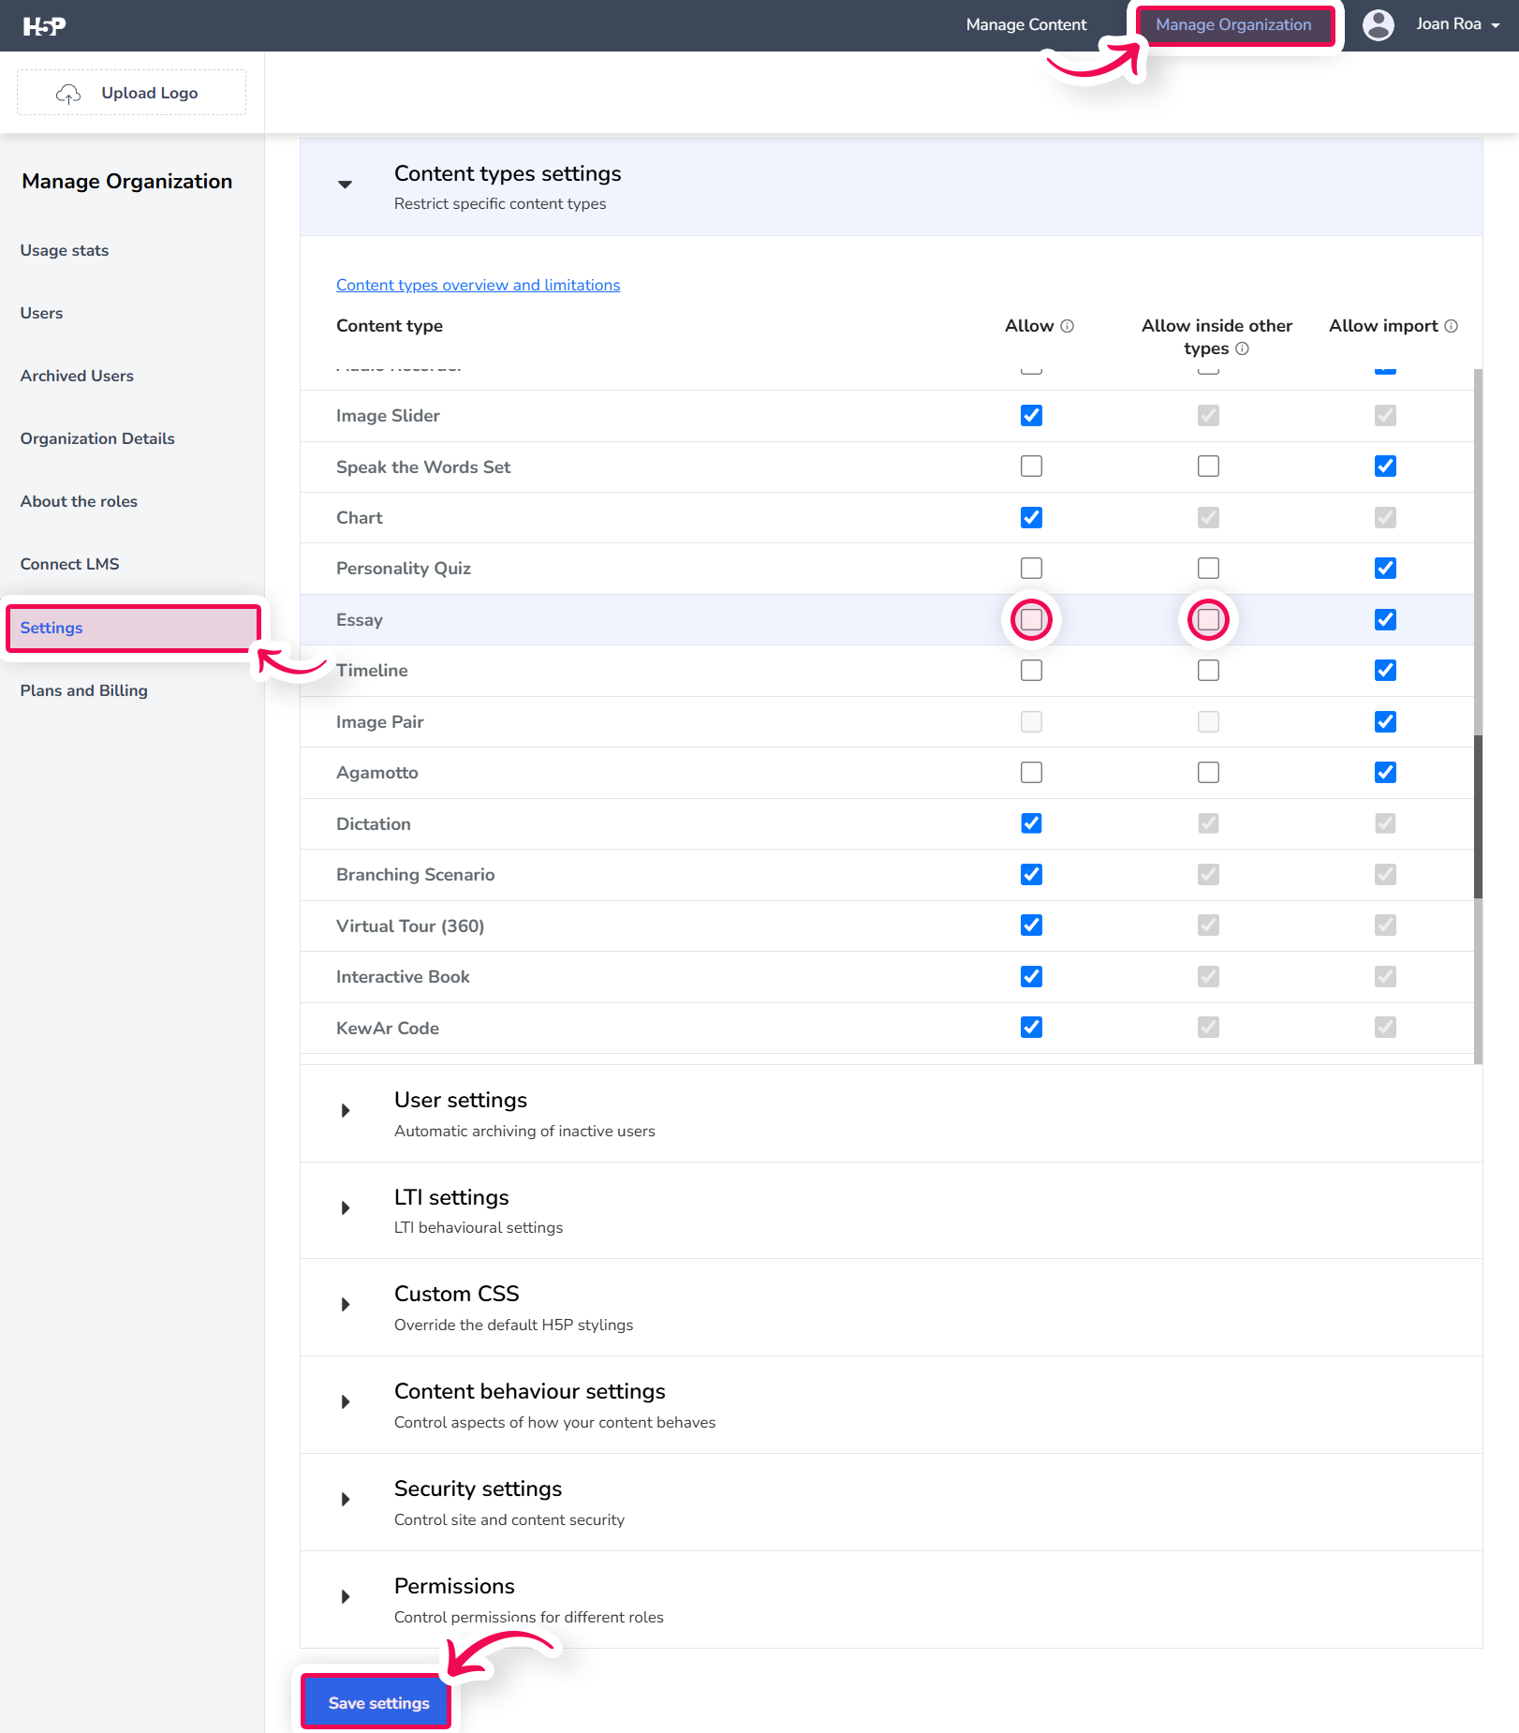Click the User settings heading

click(461, 1100)
